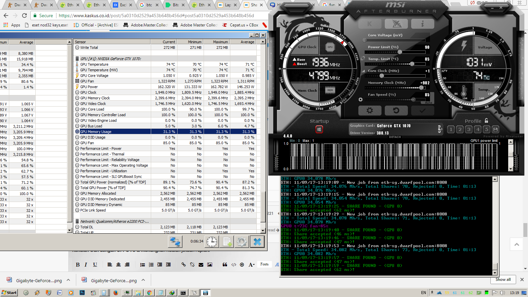Insert a hyperlink in the post editor
The width and height of the screenshot is (528, 297).
click(184, 265)
